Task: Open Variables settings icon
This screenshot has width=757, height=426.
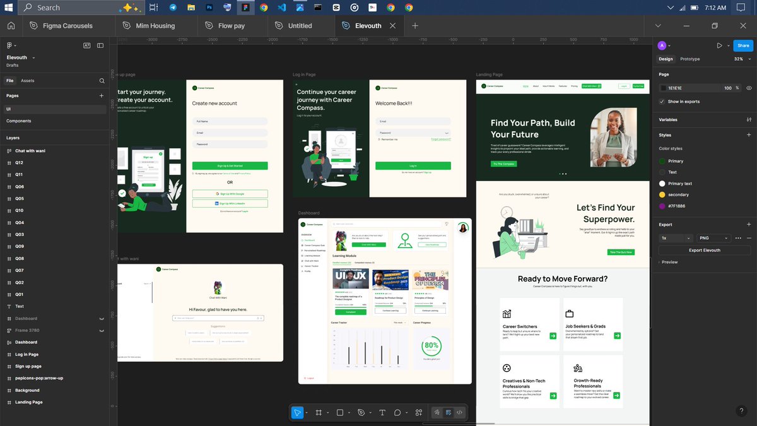Action: [749, 119]
